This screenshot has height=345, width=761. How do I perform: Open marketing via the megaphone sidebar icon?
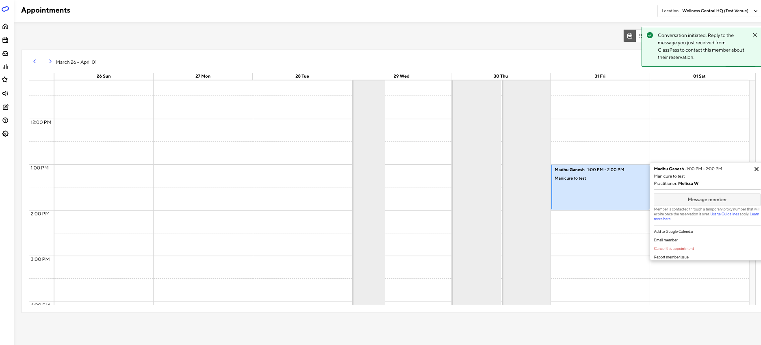coord(6,93)
